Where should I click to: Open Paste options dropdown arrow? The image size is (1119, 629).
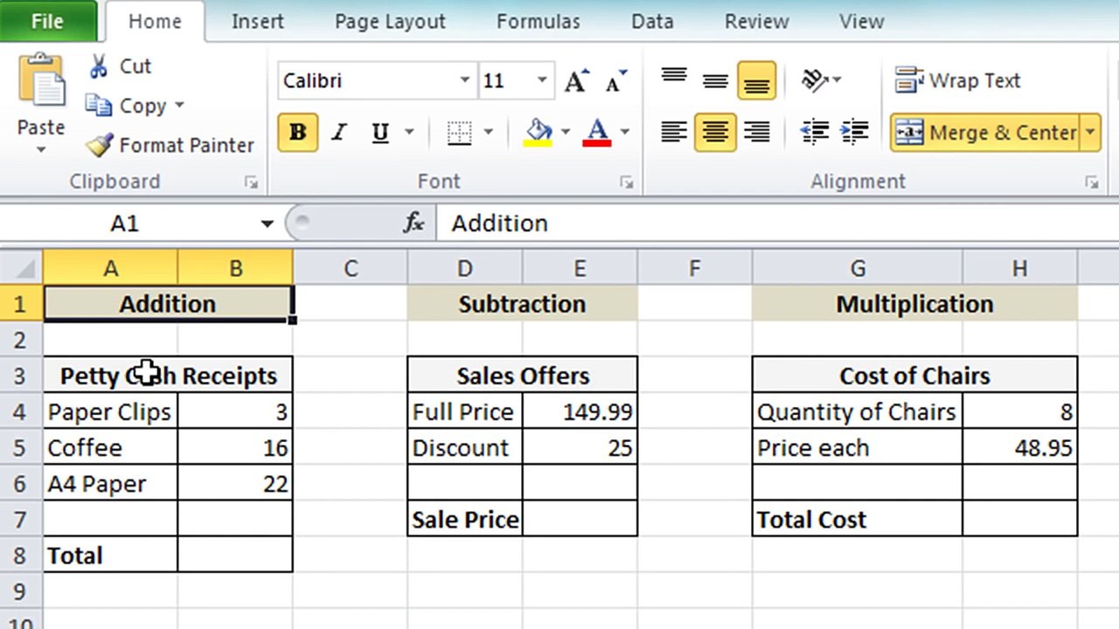click(x=41, y=150)
